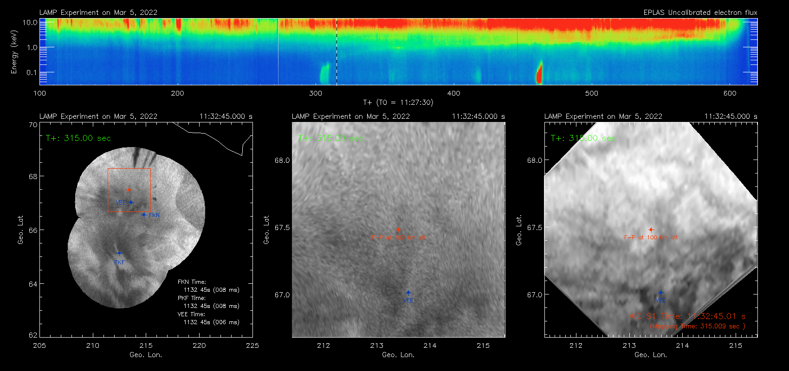Click '11:32:45.000 s' timestamp above left map

click(x=226, y=116)
